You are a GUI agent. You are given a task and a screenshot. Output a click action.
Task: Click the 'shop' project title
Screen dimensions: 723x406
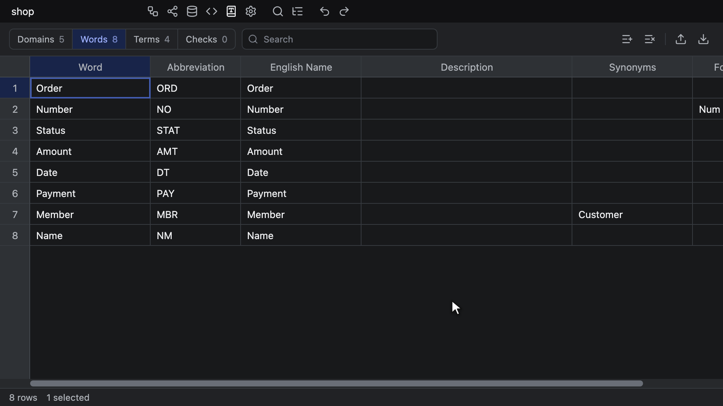tap(23, 12)
